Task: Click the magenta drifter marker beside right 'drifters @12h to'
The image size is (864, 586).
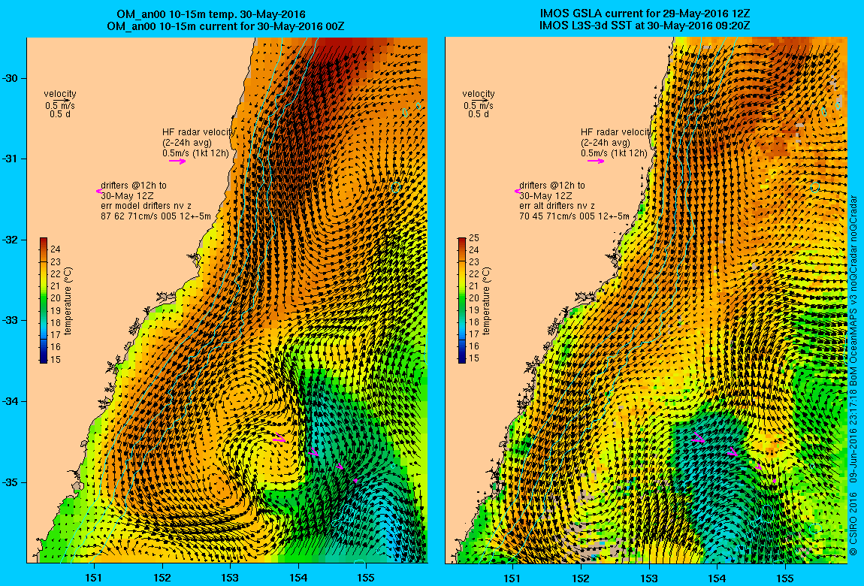Action: point(517,191)
